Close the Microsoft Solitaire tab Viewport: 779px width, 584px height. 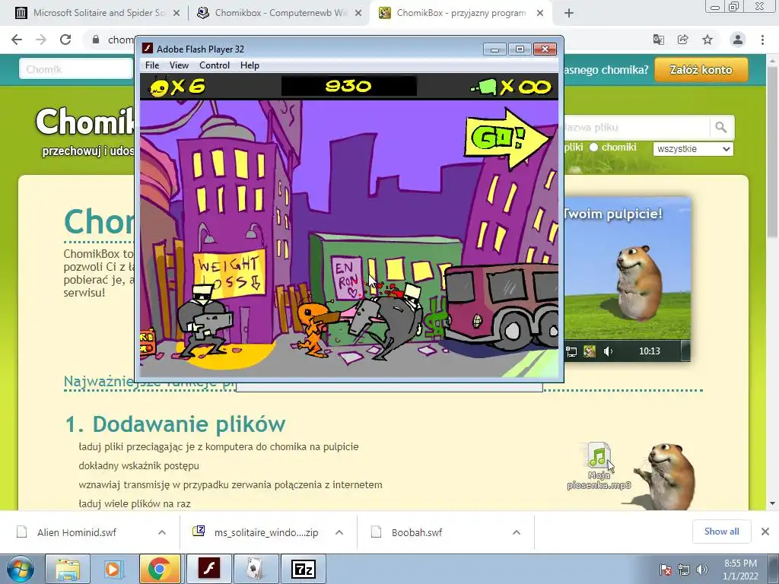[176, 14]
